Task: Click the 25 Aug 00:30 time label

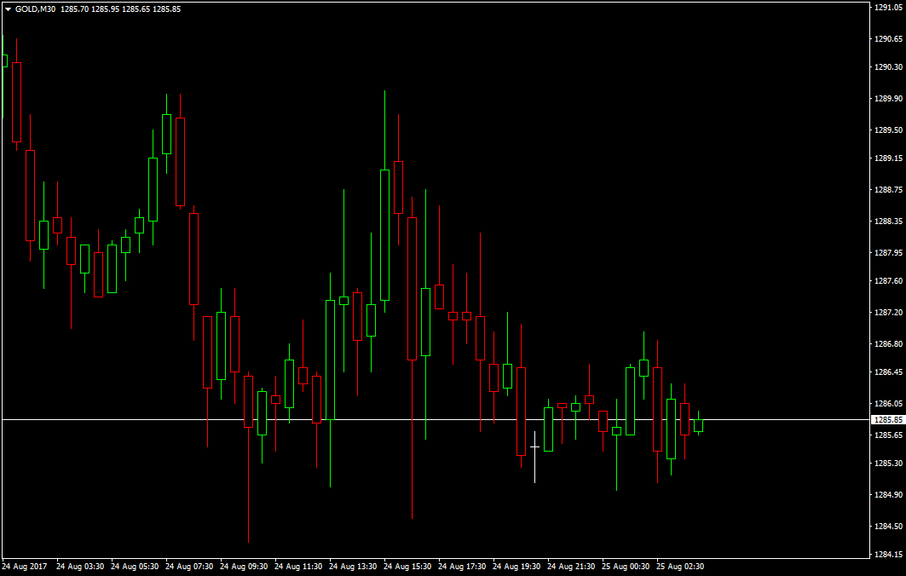Action: pyautogui.click(x=626, y=566)
